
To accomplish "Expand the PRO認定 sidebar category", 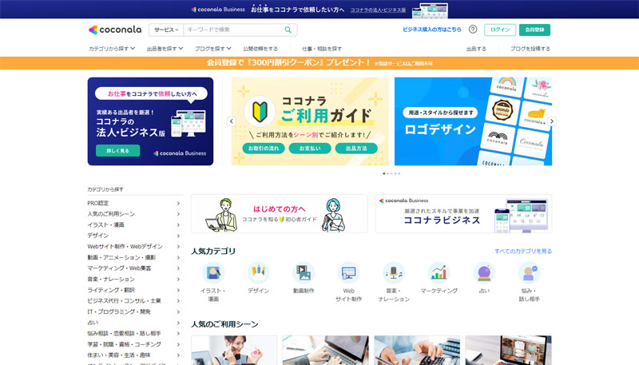I will point(134,204).
